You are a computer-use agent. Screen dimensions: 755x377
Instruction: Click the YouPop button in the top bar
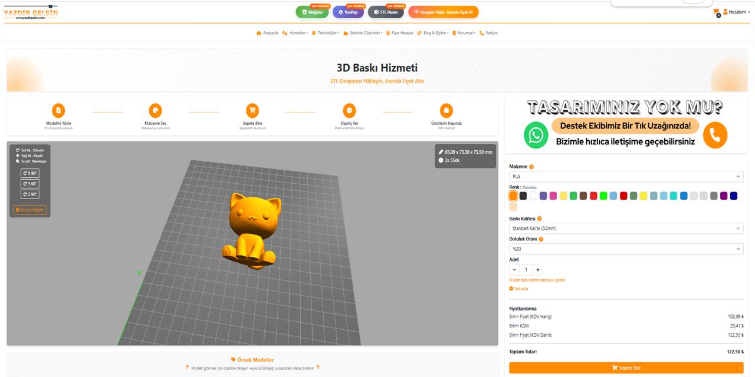pos(348,11)
